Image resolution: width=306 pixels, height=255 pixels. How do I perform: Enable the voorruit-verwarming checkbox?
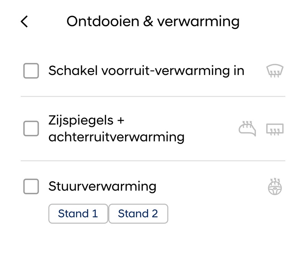(x=31, y=71)
